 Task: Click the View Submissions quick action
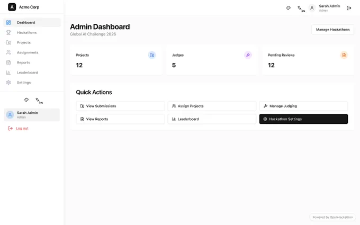click(x=120, y=106)
